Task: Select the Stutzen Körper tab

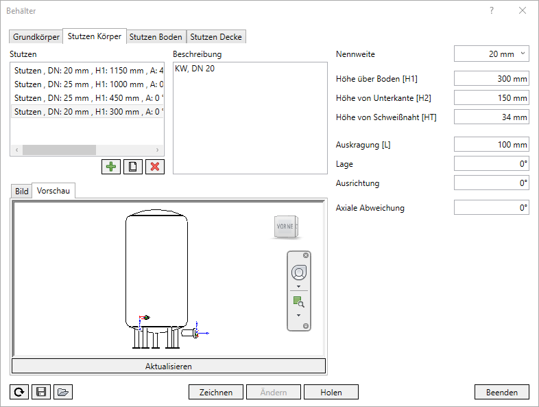Action: pos(95,36)
